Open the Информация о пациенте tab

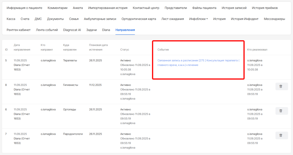pos(24,8)
